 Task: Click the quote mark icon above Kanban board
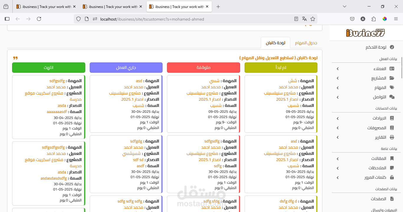(15, 58)
